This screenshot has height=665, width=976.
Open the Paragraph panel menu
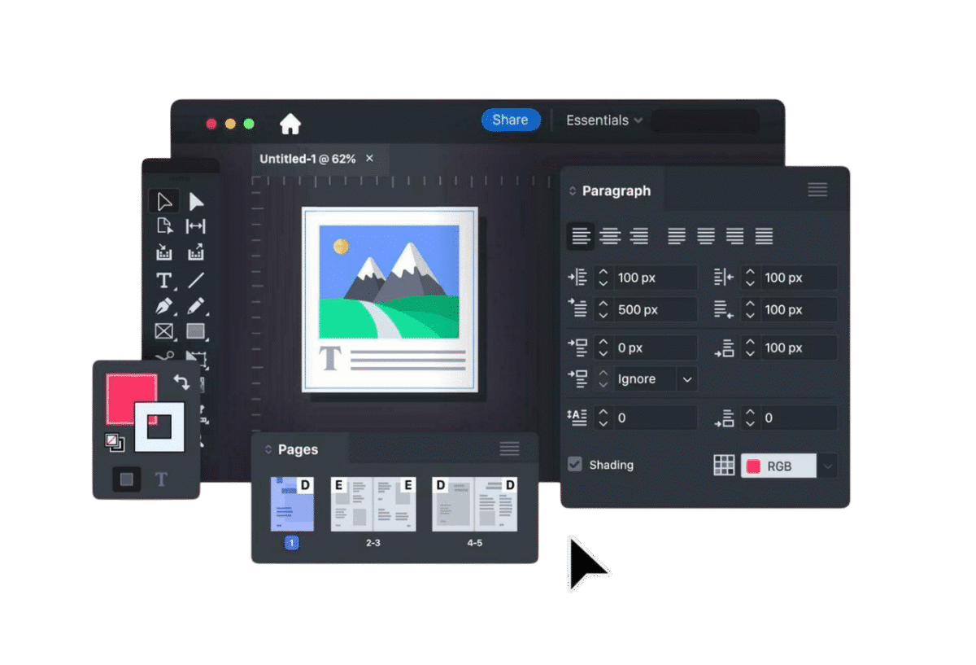pos(817,190)
